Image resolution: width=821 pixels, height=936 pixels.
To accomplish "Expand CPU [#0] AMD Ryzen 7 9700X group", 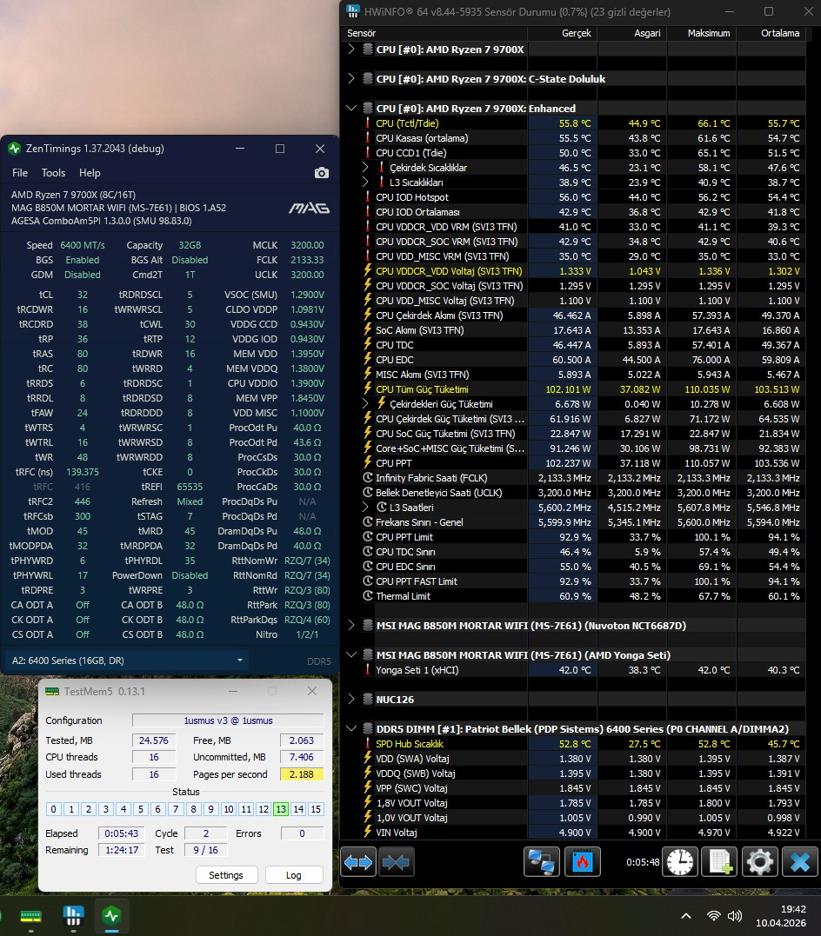I will [351, 50].
